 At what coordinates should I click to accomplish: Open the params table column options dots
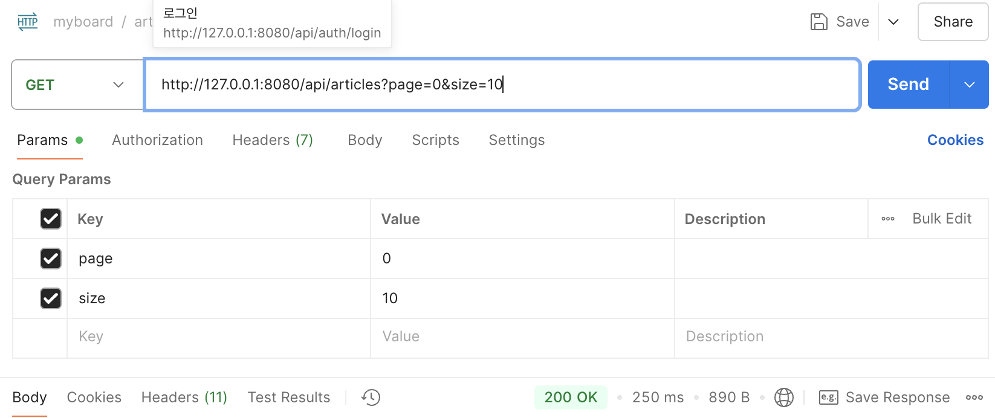point(887,219)
